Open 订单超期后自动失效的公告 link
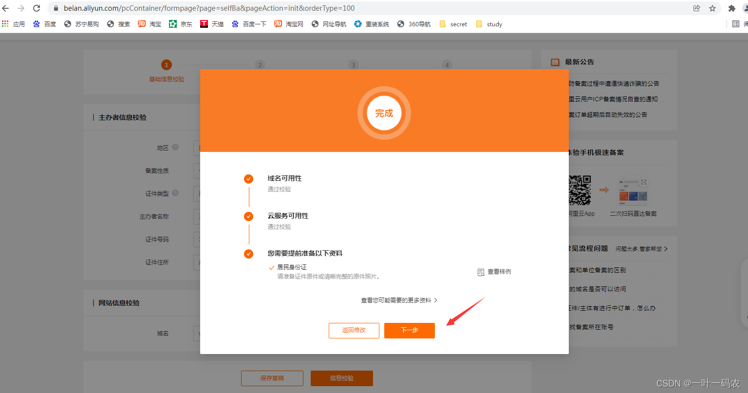Viewport: 748px width, 393px height. click(608, 115)
